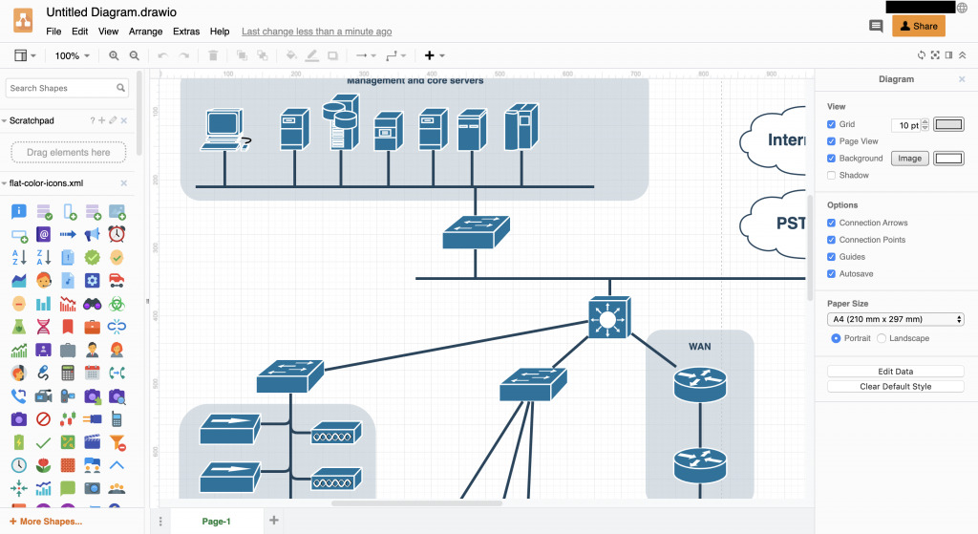
Task: Open the A4 paper size dropdown
Action: (x=895, y=319)
